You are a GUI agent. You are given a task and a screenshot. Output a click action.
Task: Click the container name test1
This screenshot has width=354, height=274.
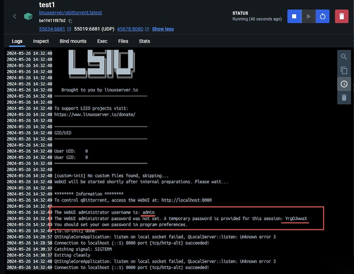47,5
